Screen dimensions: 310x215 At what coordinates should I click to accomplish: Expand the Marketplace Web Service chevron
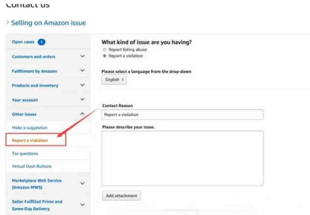tap(83, 183)
